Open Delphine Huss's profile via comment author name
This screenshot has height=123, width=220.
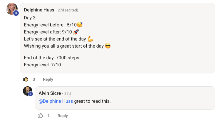pyautogui.click(x=39, y=10)
